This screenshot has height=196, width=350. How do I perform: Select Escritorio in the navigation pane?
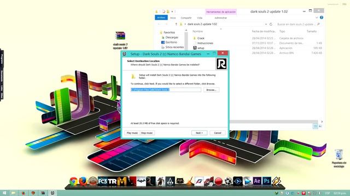[x=171, y=42]
